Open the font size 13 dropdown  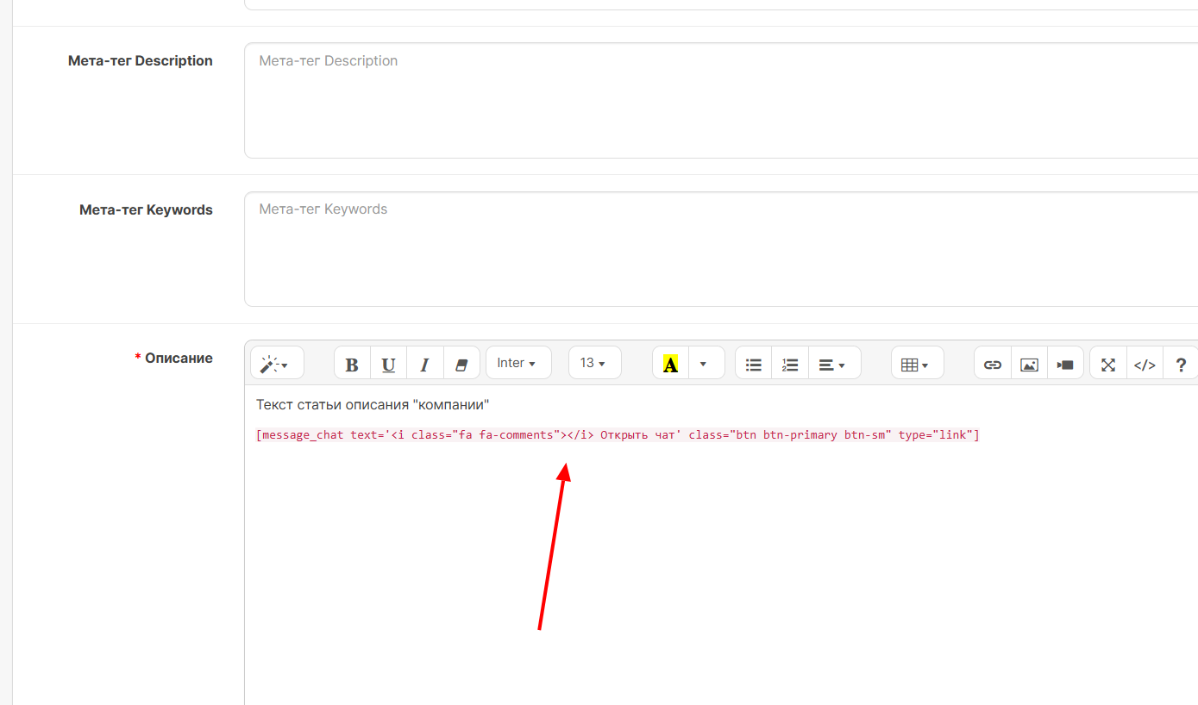593,364
